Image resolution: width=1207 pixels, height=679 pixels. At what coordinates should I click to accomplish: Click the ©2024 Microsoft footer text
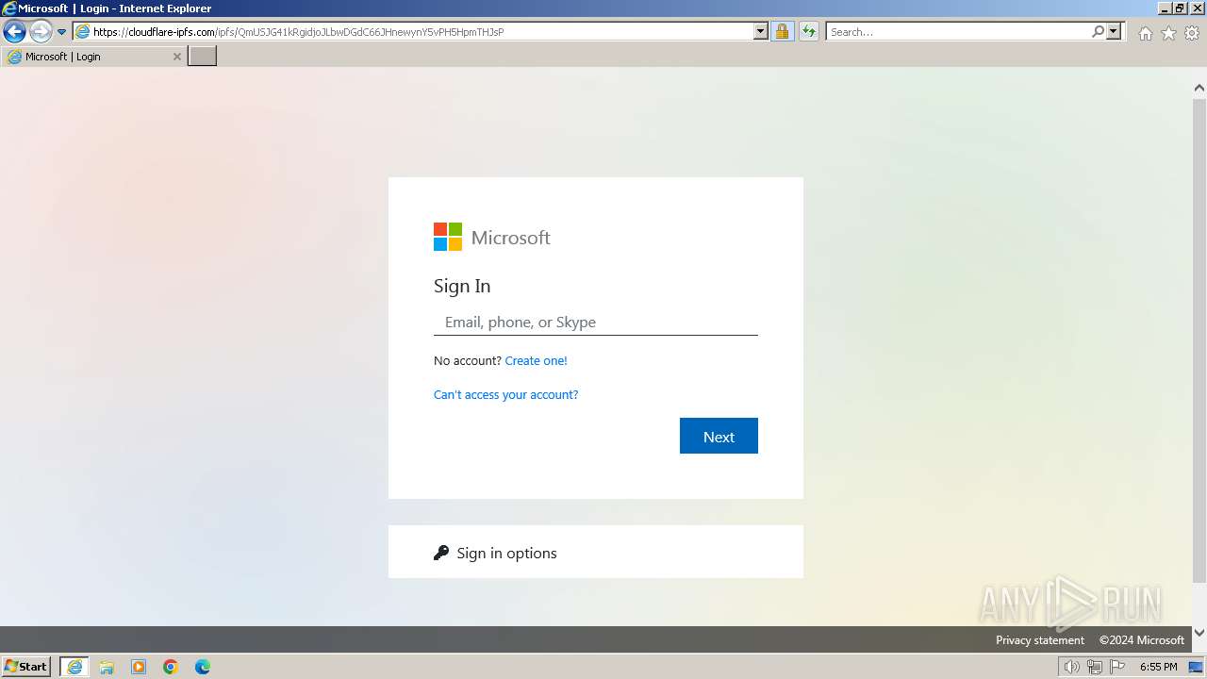click(1142, 639)
